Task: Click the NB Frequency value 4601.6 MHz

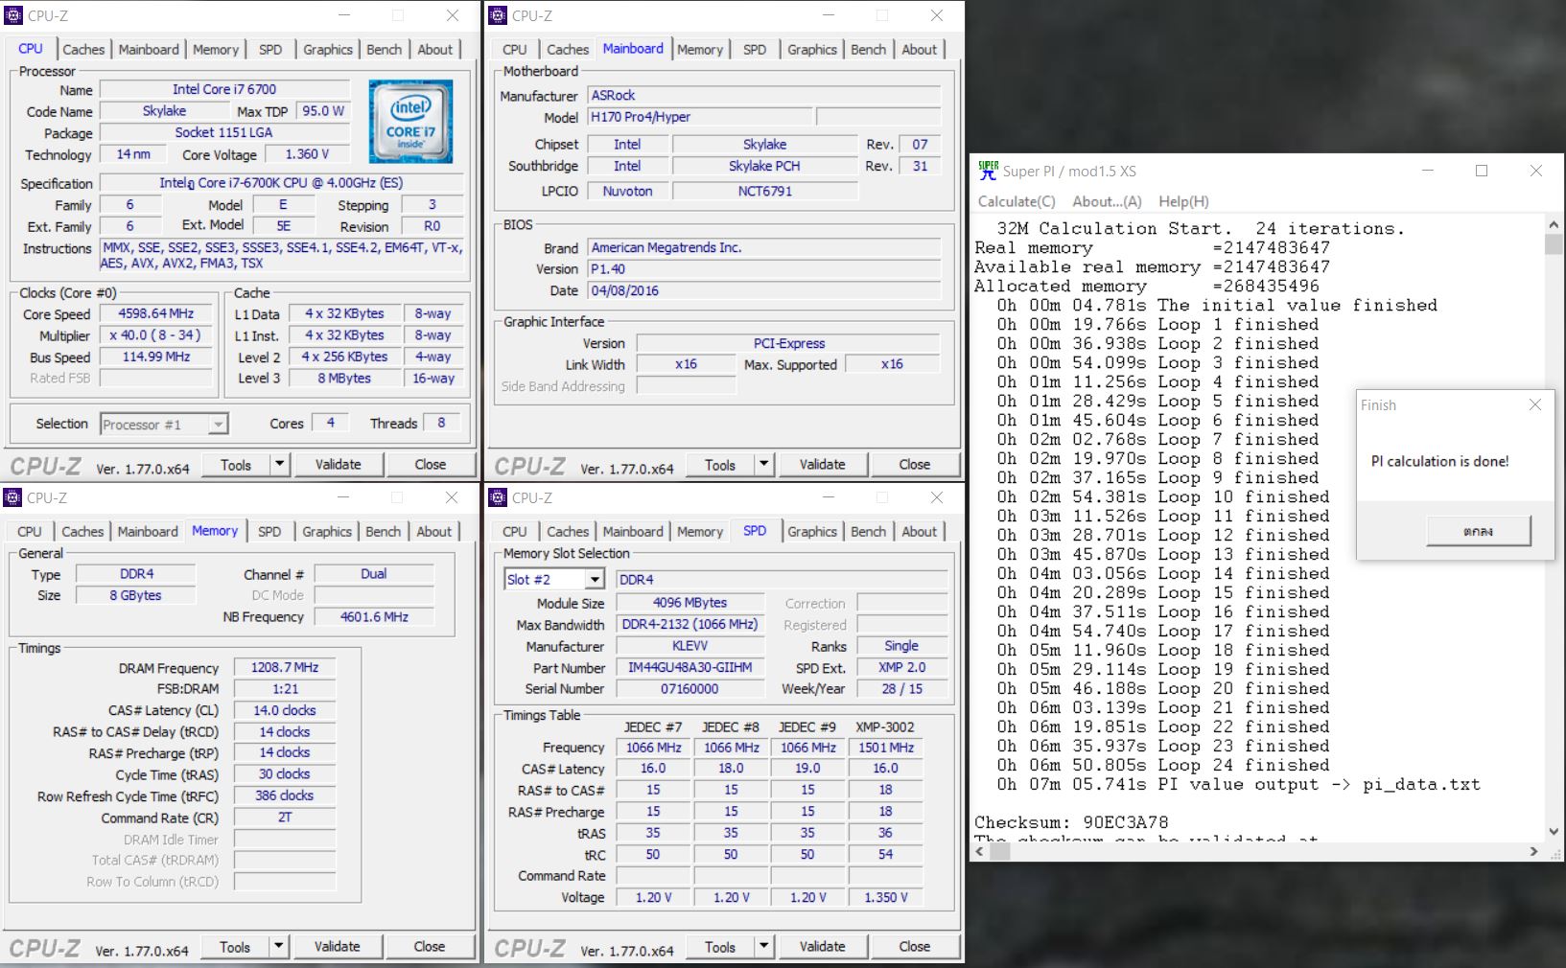Action: 374,617
